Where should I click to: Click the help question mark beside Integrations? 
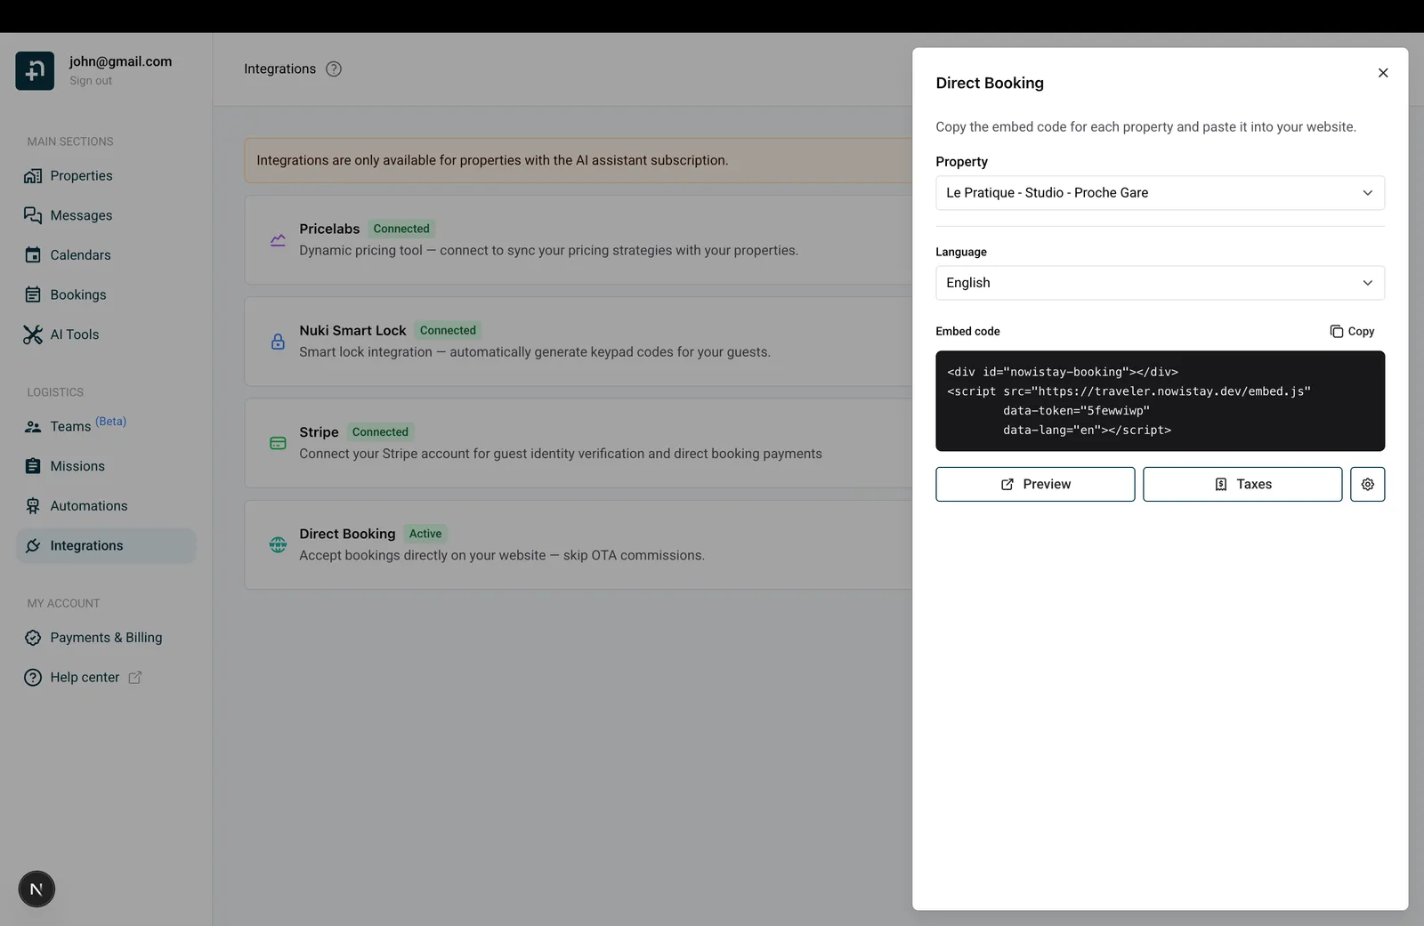334,69
